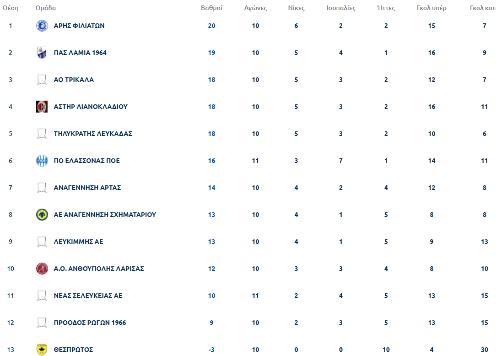Open the ΠΡΟΟΔΟΣ ΡΩΓΩΝ 1966 team page

pyautogui.click(x=90, y=323)
